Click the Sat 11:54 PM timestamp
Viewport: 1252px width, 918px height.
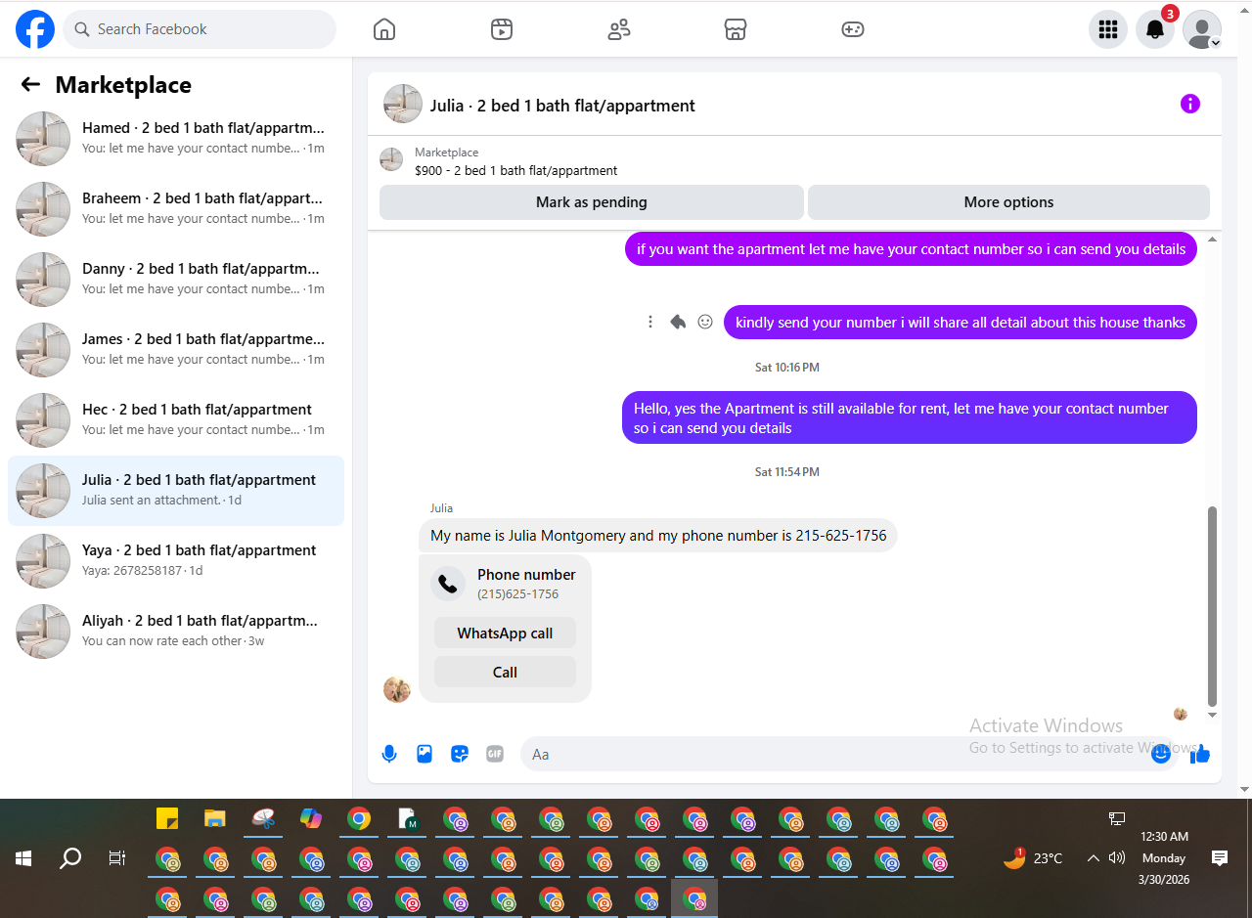tap(787, 472)
